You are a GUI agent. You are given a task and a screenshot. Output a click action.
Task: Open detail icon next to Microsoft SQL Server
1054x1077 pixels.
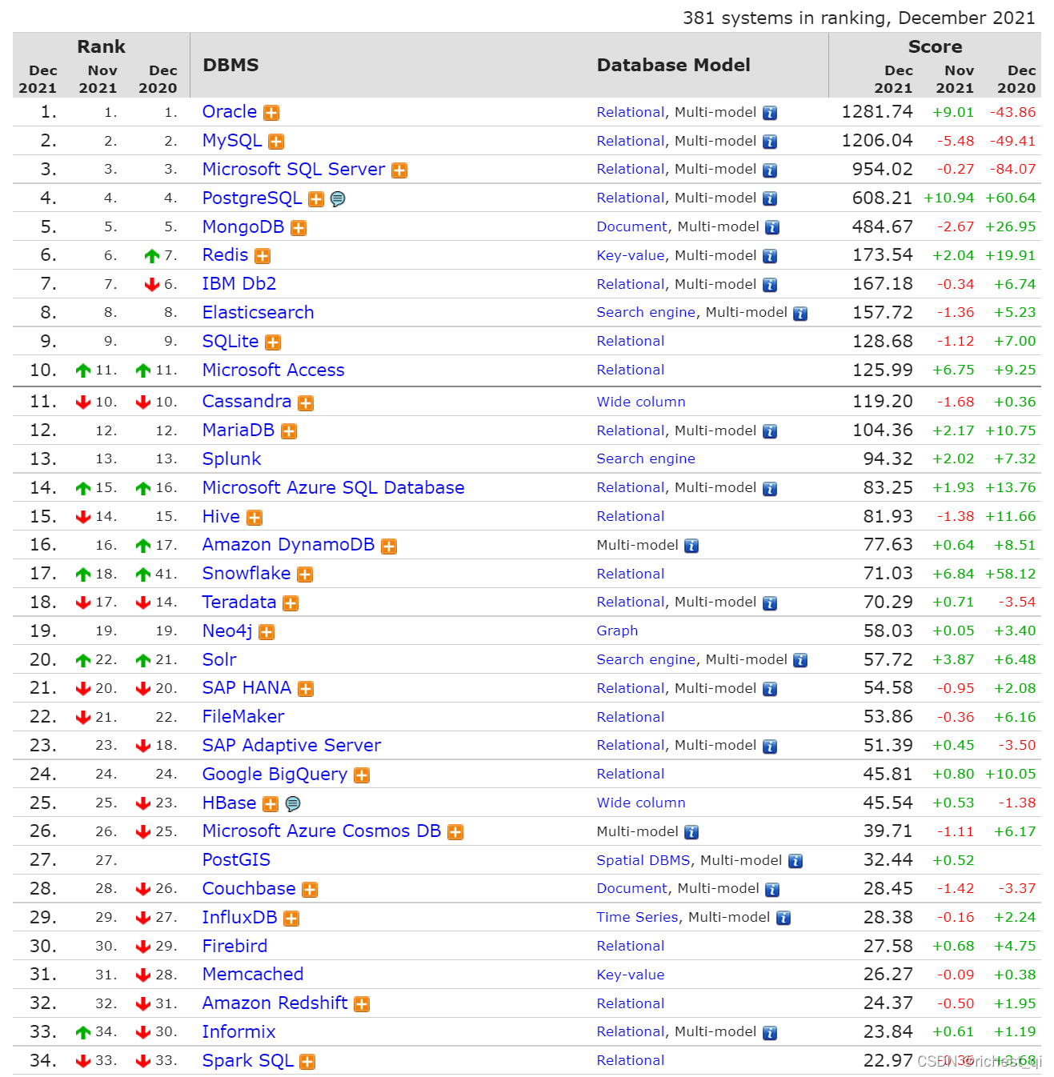399,170
